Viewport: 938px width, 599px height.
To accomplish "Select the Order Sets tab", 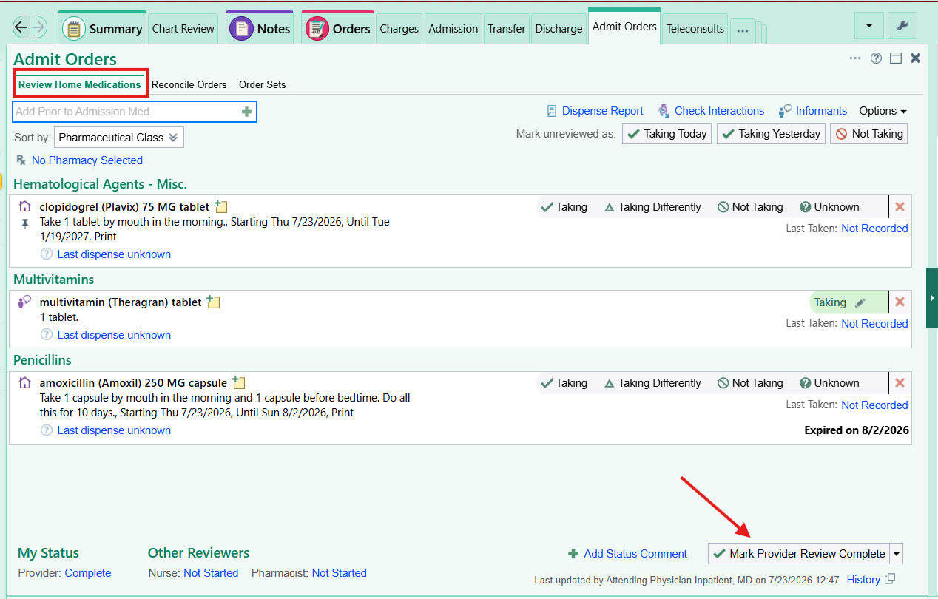I will (263, 85).
